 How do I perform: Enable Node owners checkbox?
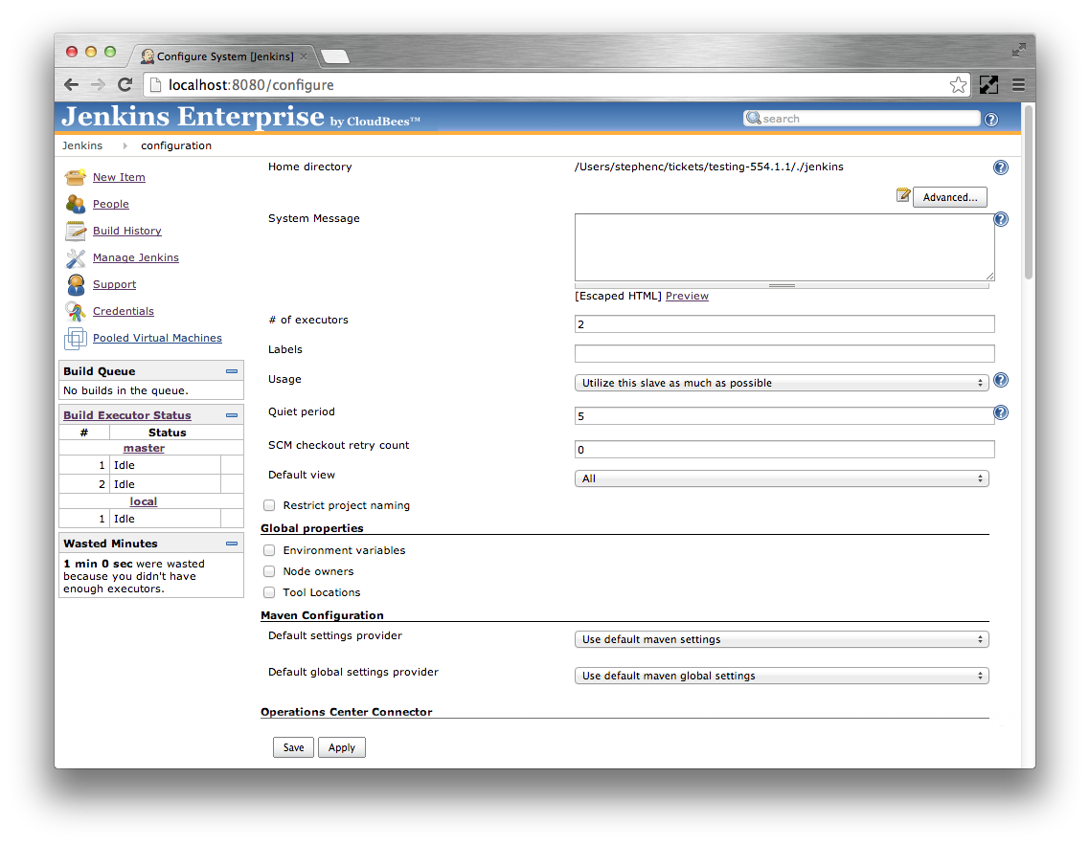tap(269, 571)
